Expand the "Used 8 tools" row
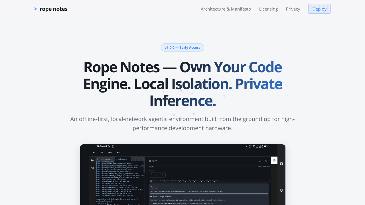The image size is (365, 205). click(x=209, y=181)
